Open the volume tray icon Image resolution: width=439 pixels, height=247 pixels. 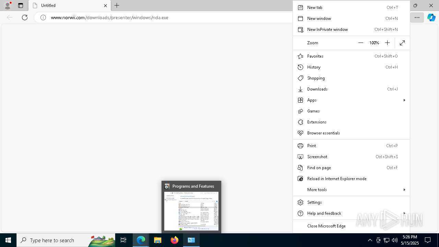(395, 240)
